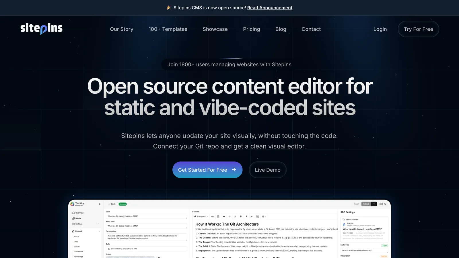Click the 'Join 1800+ users' badge

(229, 64)
